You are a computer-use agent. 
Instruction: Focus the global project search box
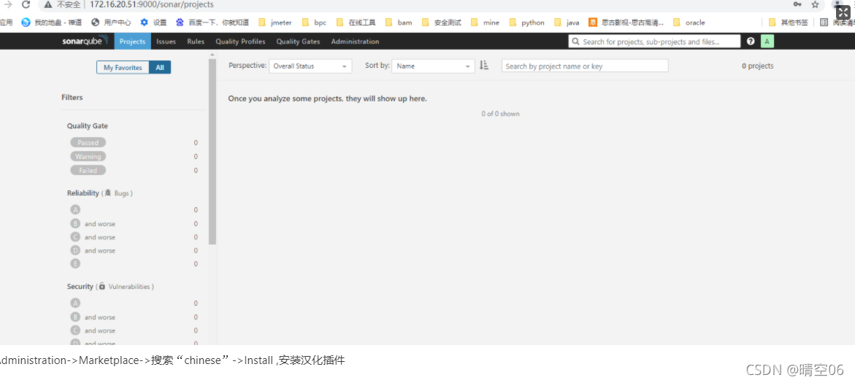[x=654, y=42]
